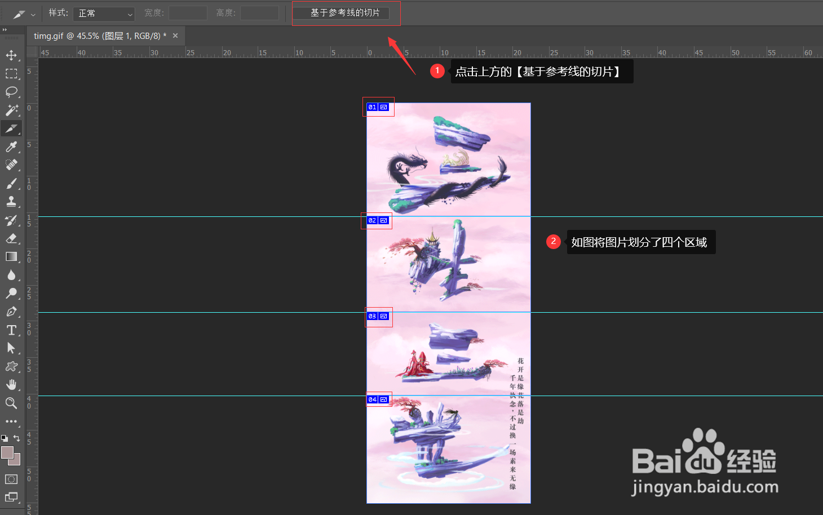823x515 pixels.
Task: Select the Dodge tool
Action: pyautogui.click(x=11, y=293)
